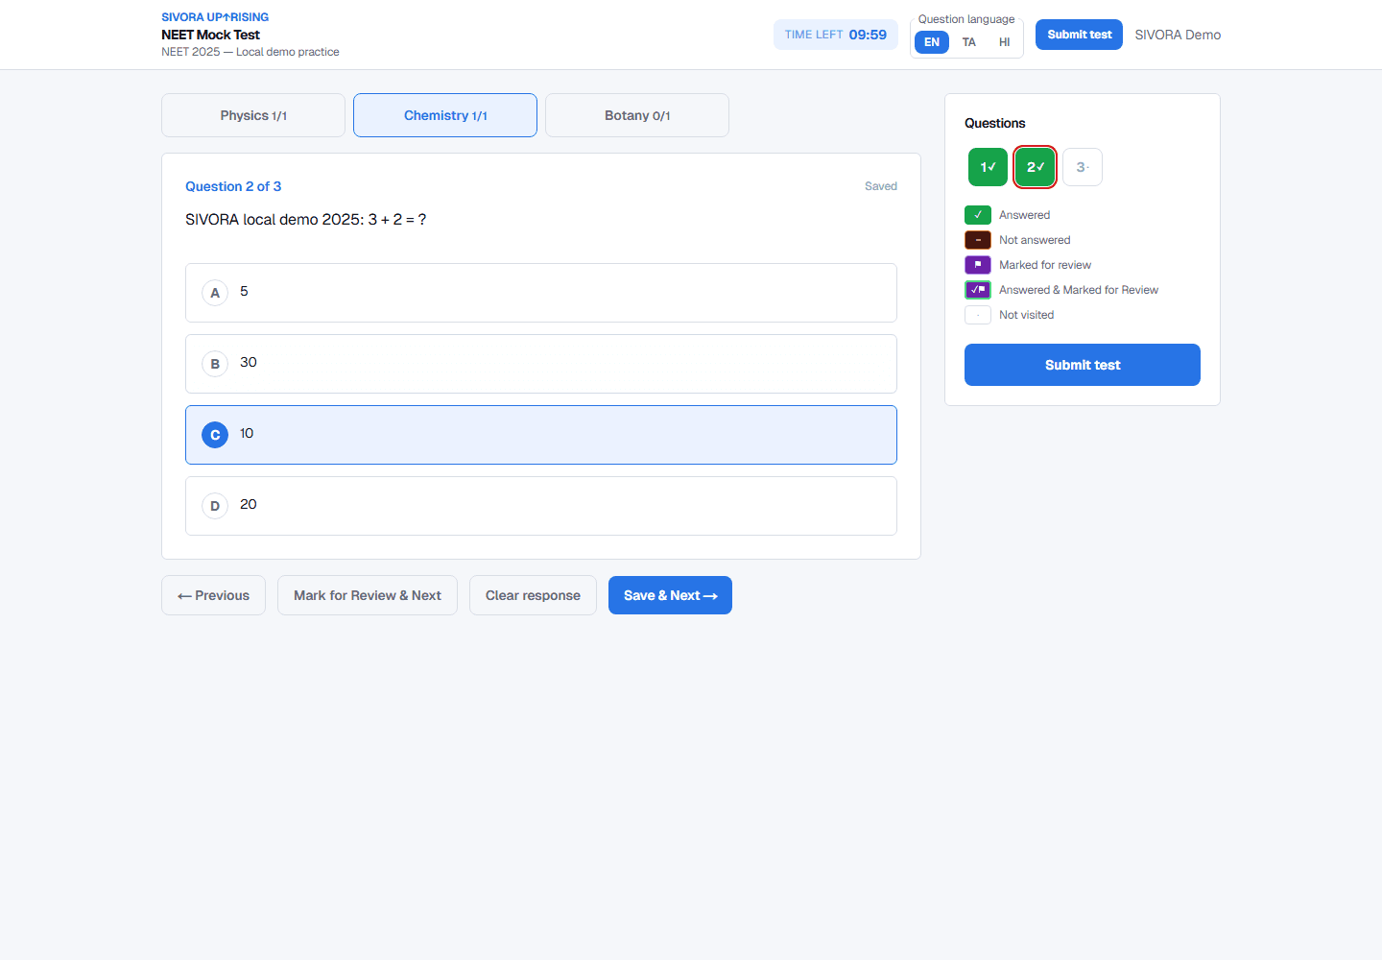Choose option B letter circle
Image resolution: width=1382 pixels, height=960 pixels.
[215, 364]
